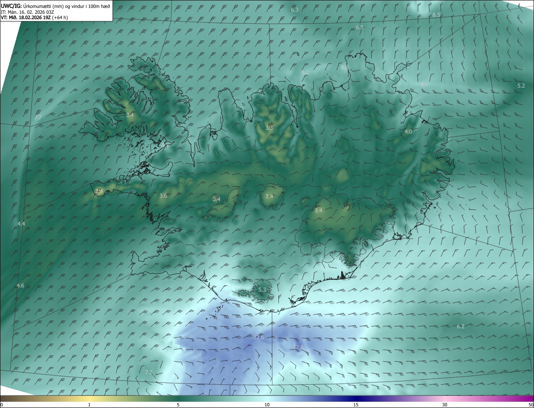Click the 7.2 value label on the map
The height and width of the screenshot is (408, 534).
(x=149, y=372)
